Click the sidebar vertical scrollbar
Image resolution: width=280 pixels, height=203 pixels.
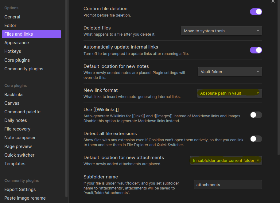(x=67, y=92)
